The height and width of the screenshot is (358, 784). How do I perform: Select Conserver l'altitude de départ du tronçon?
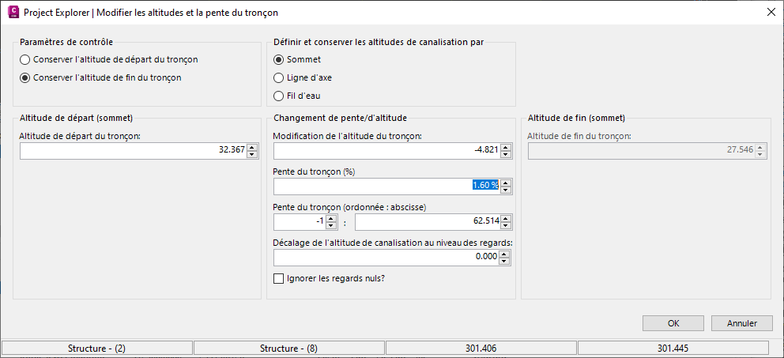(25, 59)
